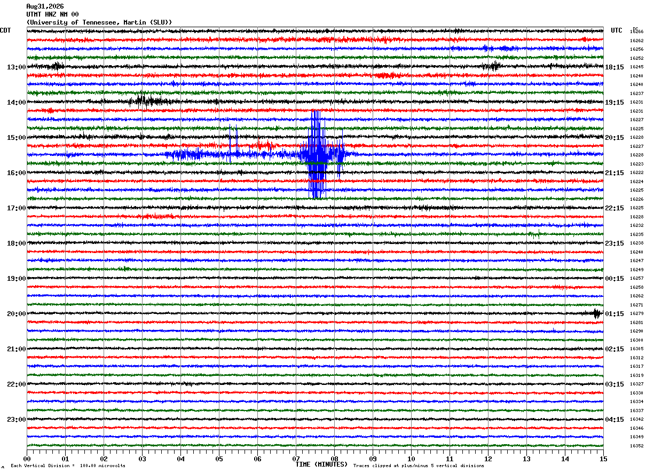Click the TIME (MINUTES) axis label
The height and width of the screenshot is (473, 646).
pyautogui.click(x=321, y=464)
